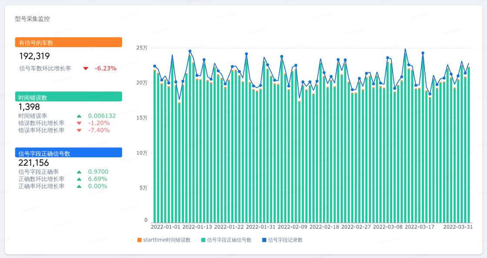Toggle starttime时间错误数 legend text
487x258 pixels.
(167, 240)
